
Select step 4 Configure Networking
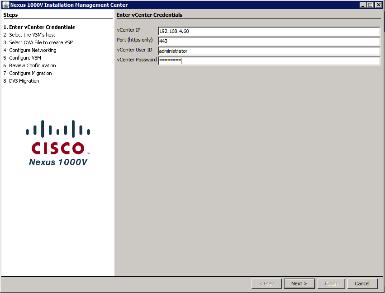pyautogui.click(x=30, y=50)
